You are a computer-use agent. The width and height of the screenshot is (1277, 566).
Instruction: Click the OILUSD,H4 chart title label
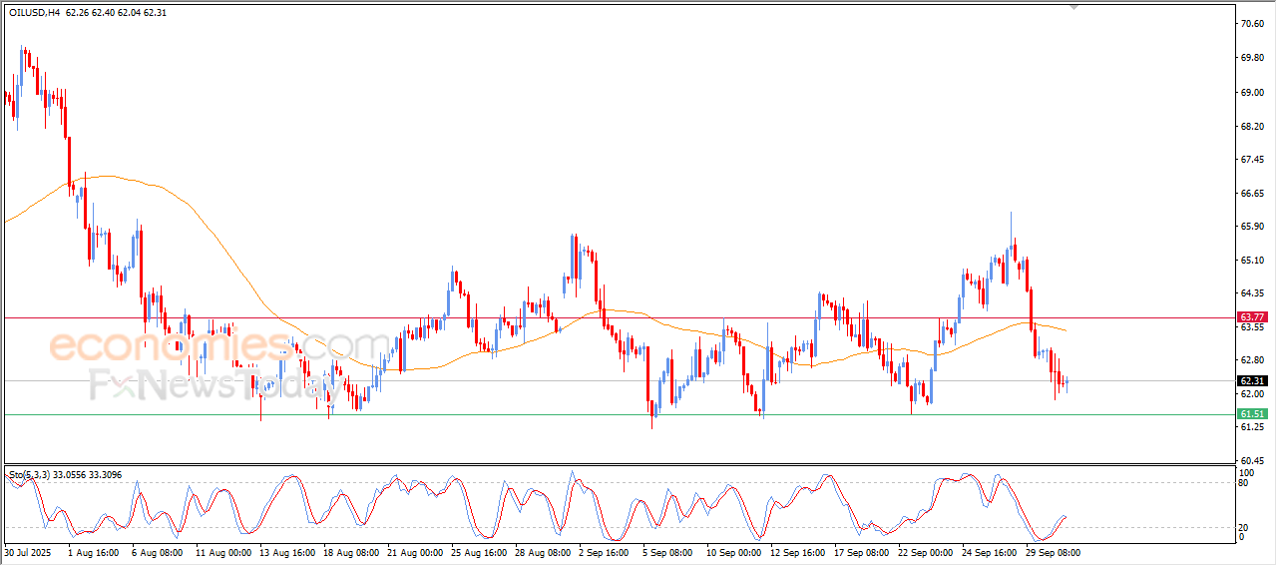click(x=34, y=13)
